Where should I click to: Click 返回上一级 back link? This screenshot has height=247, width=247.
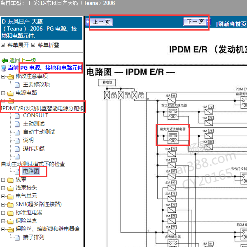[x=23, y=60]
